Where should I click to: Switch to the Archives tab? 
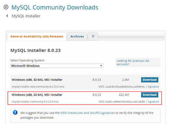pos(77,36)
